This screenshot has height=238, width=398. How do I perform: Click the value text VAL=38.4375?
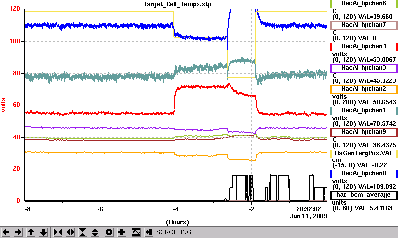coord(377,145)
